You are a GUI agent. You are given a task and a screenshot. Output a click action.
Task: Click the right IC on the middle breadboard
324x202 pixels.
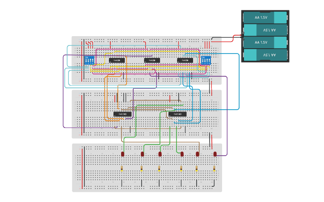tap(177, 114)
